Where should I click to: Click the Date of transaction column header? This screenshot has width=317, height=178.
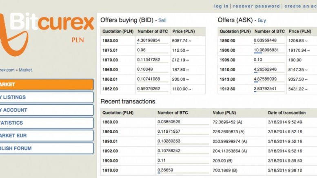click(x=287, y=113)
